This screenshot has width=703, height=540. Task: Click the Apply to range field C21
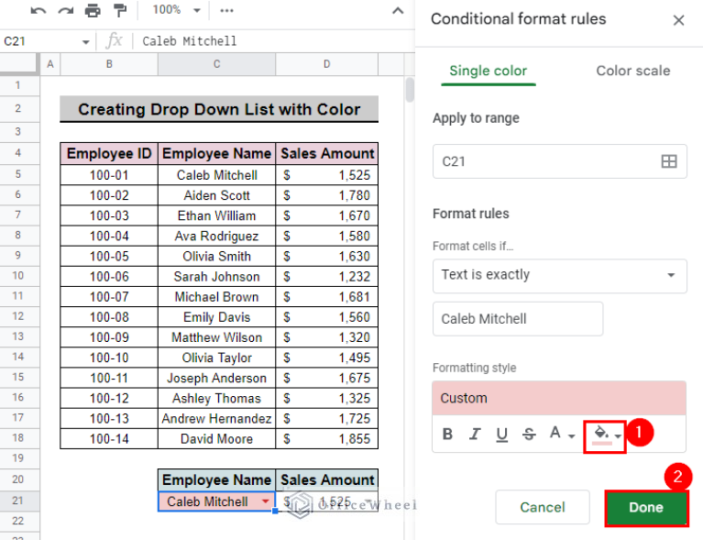(559, 161)
